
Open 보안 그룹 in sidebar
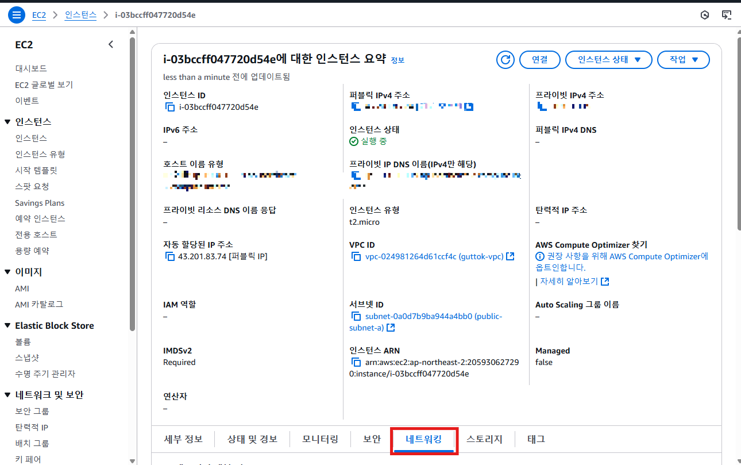coord(32,411)
